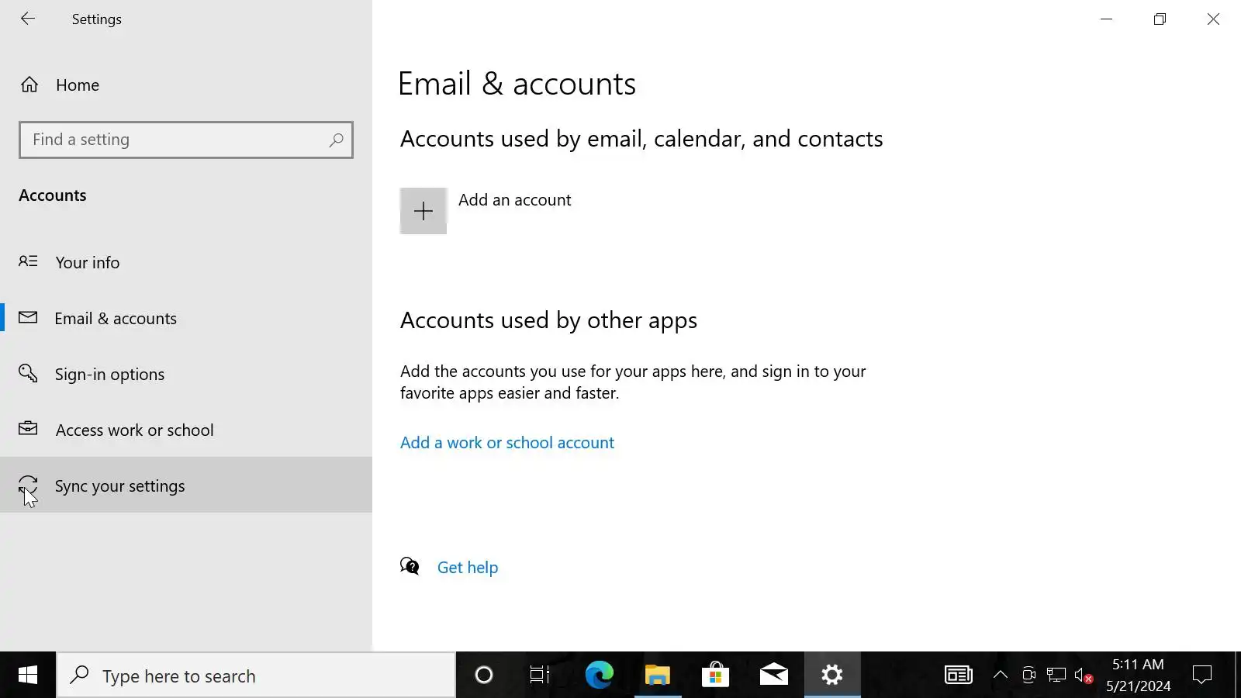The width and height of the screenshot is (1241, 698).
Task: Minimize the Settings window
Action: coord(1107,19)
